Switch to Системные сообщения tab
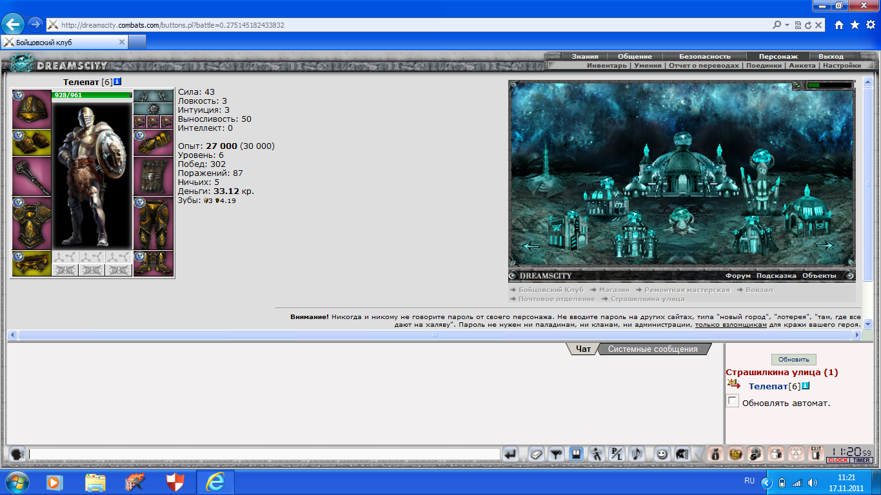This screenshot has height=495, width=881. coord(653,349)
